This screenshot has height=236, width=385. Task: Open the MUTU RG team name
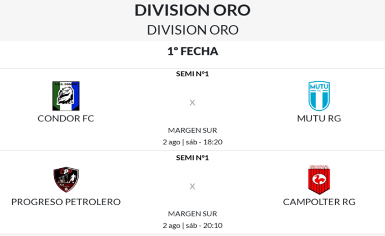(x=319, y=118)
